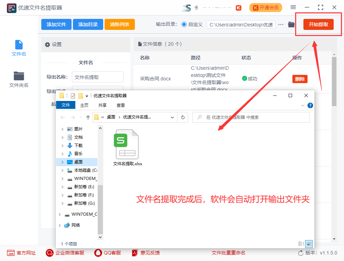Select WIN7OEM_C drive in Explorer tree

point(84,214)
